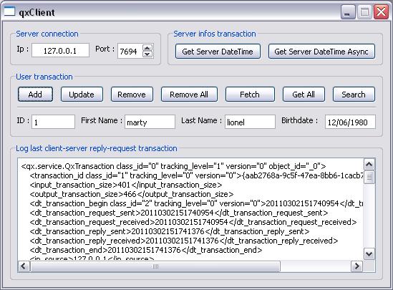The width and height of the screenshot is (393, 290).
Task: Click the output_transaction_size 466 line
Action: click(x=131, y=194)
